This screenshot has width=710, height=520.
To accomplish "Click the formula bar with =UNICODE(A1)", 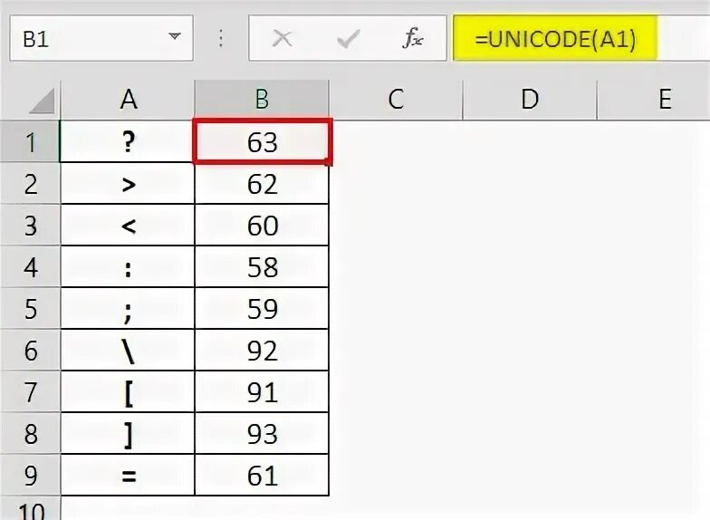I will (581, 38).
